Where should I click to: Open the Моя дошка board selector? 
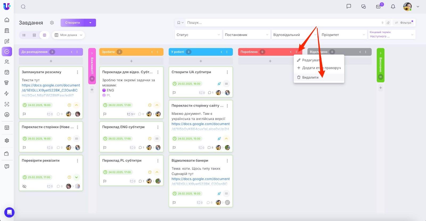68,35
